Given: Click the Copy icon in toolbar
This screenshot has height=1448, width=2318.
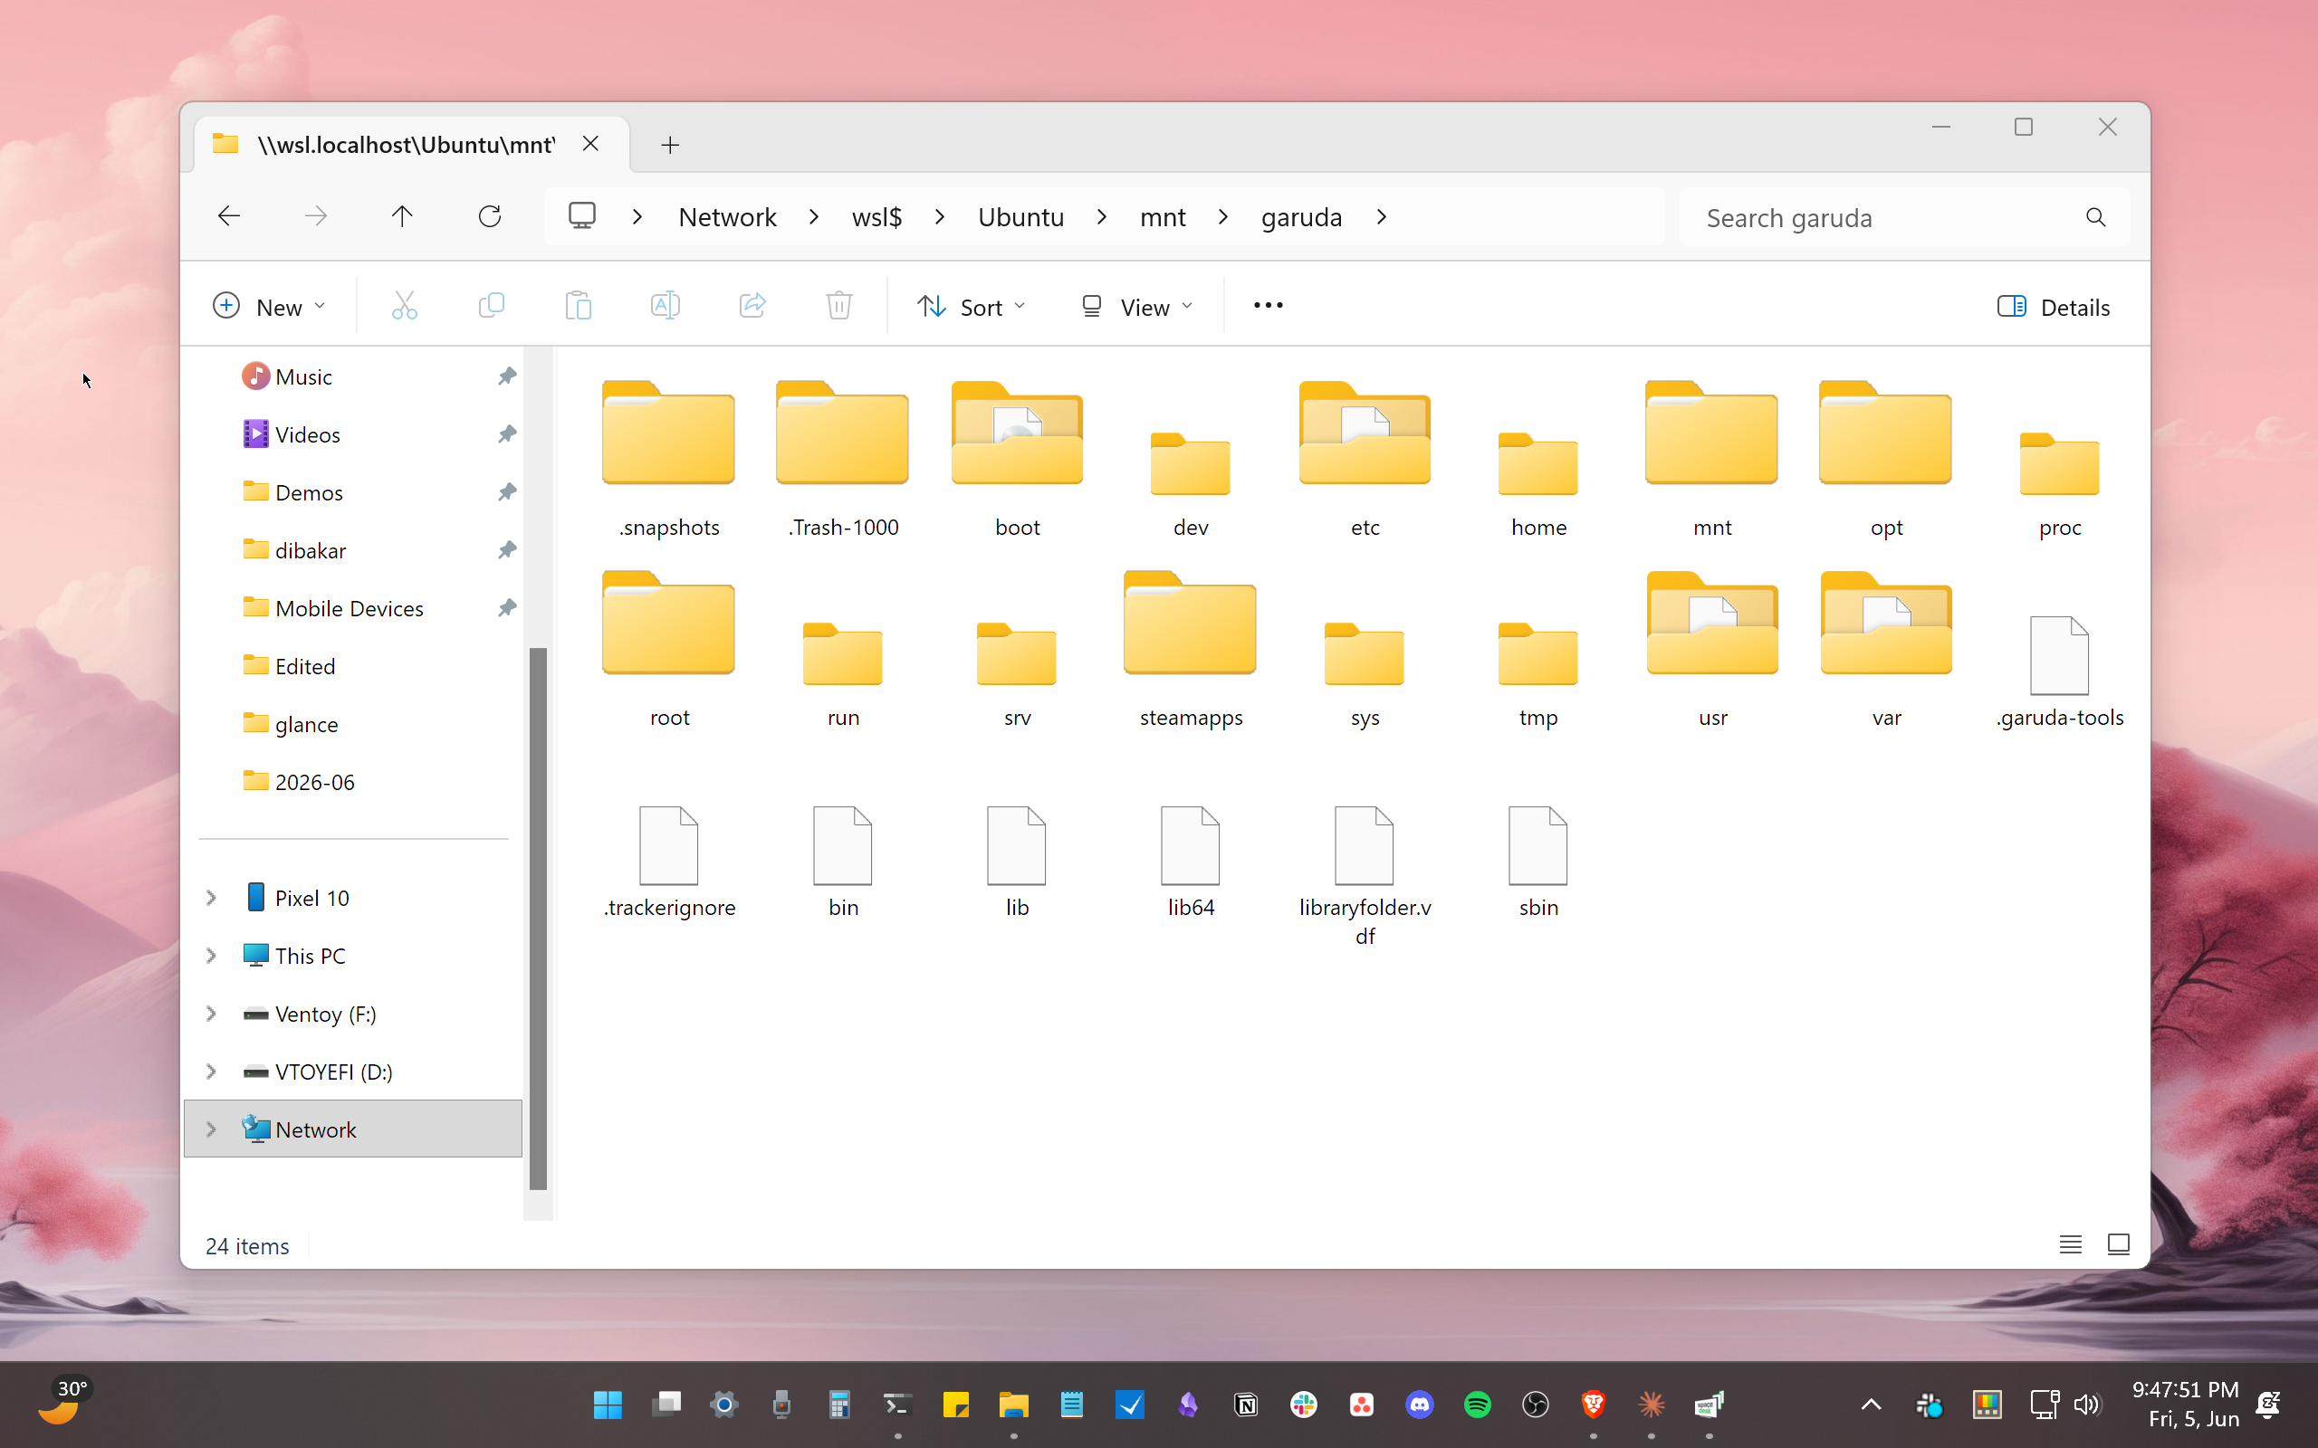Looking at the screenshot, I should (x=492, y=307).
